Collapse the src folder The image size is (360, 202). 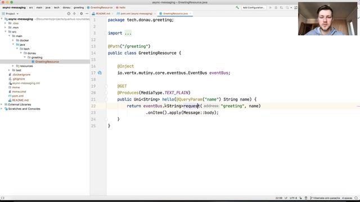(x=6, y=31)
